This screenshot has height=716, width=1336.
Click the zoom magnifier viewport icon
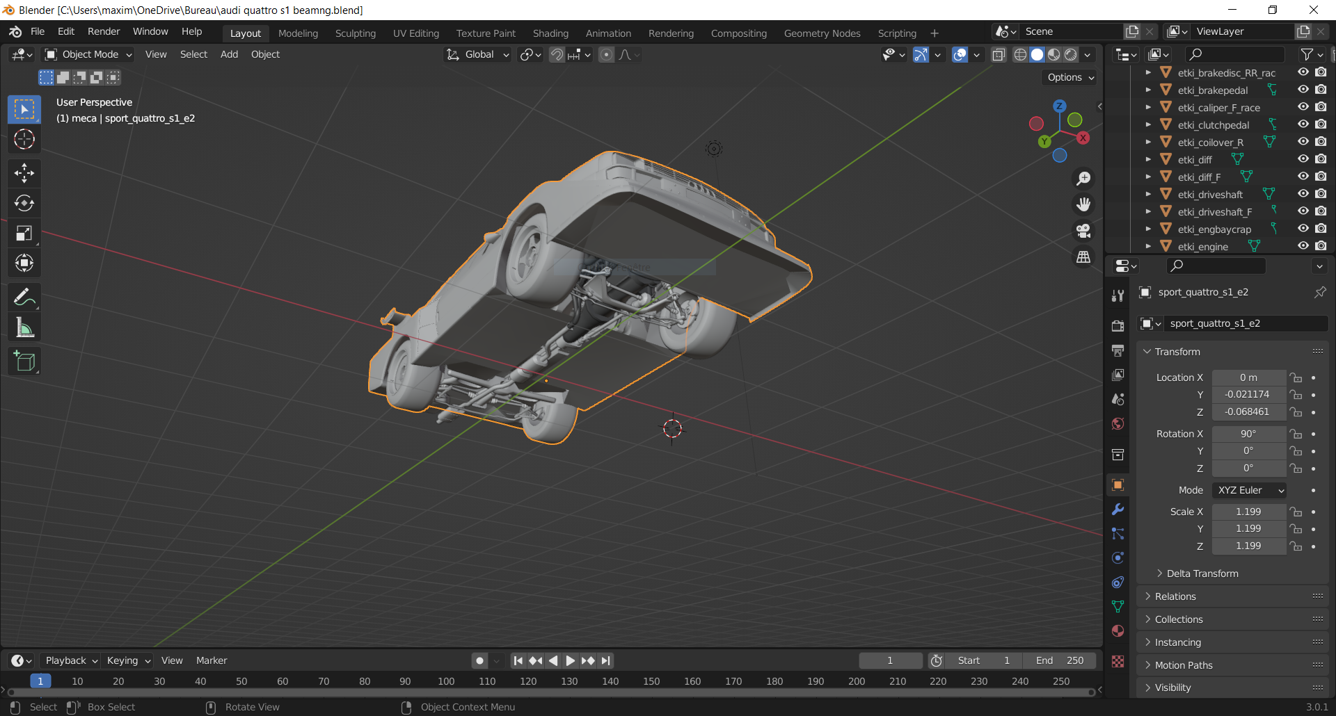[1083, 179]
